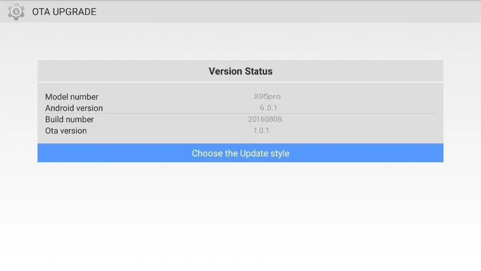The width and height of the screenshot is (481, 271).
Task: Click the settings gear icon
Action: point(16,12)
